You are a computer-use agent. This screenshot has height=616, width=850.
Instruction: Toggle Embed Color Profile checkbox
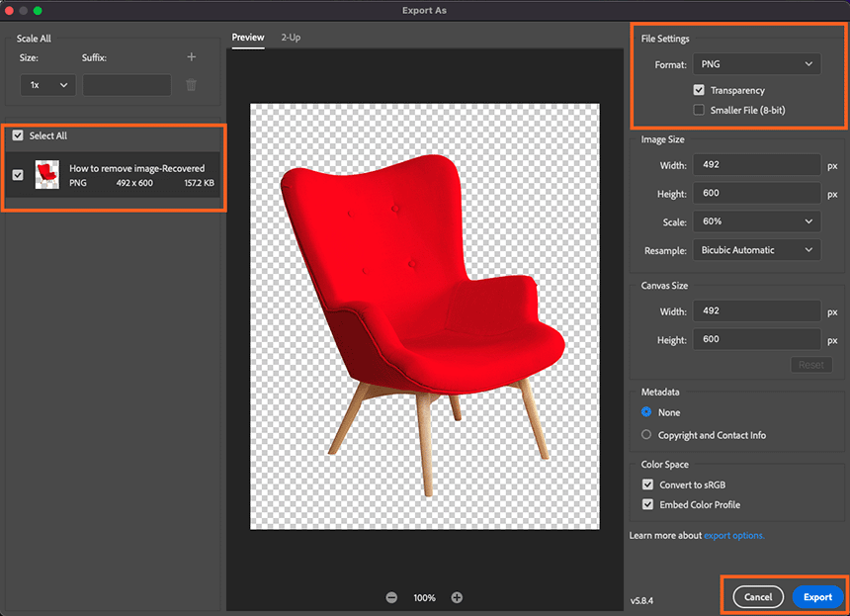(x=647, y=504)
